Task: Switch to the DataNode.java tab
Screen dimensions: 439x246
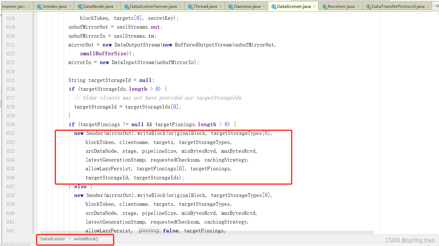Action: point(98,6)
